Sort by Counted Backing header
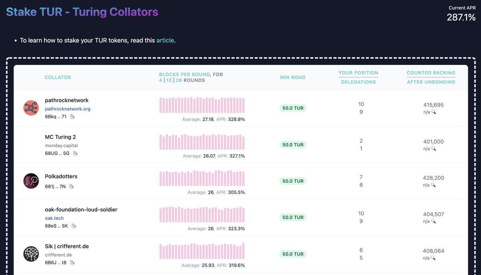 click(x=431, y=73)
